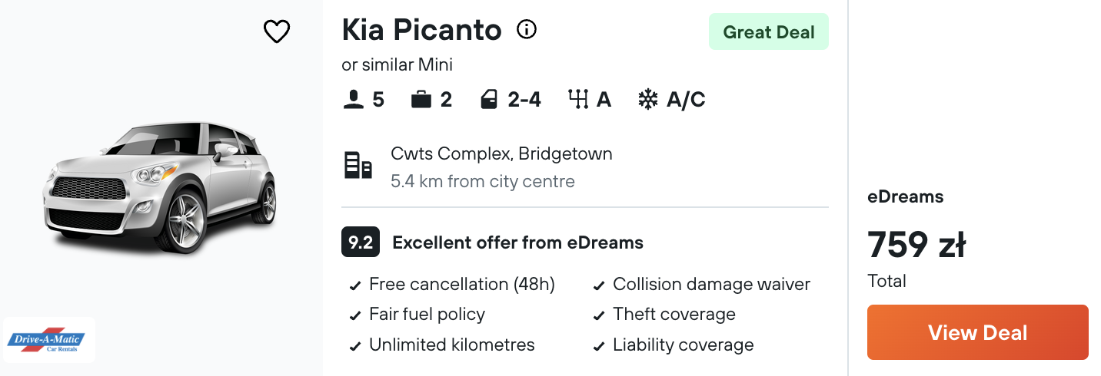Open info icon next to Kia Picanto
Screen dimensions: 1101x376
coord(527,30)
